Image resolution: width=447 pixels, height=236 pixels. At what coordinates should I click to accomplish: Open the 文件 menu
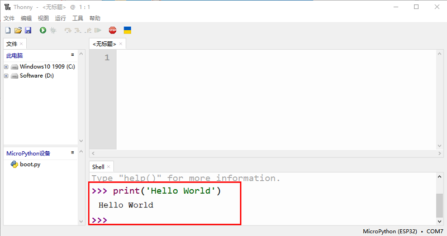pyautogui.click(x=9, y=18)
